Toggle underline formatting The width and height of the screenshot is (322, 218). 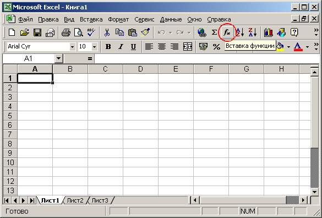coord(134,47)
